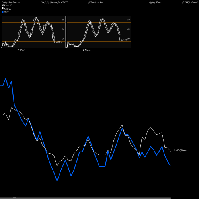Click the blue OBV legend swatch

pyautogui.click(x=2, y=12)
